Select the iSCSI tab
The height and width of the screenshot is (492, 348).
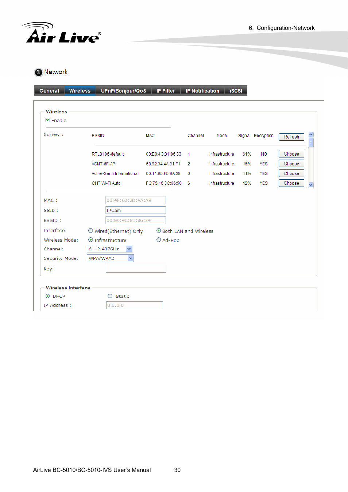click(236, 91)
